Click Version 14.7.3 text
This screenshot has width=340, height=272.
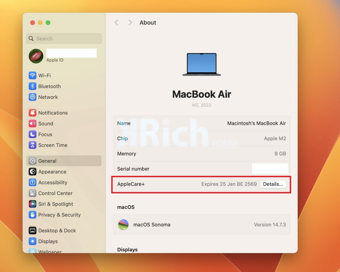[x=270, y=225]
